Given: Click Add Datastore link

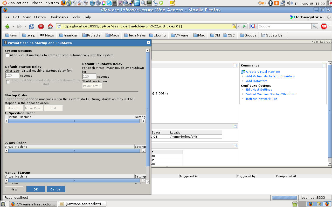Looking at the screenshot, I should (x=257, y=81).
